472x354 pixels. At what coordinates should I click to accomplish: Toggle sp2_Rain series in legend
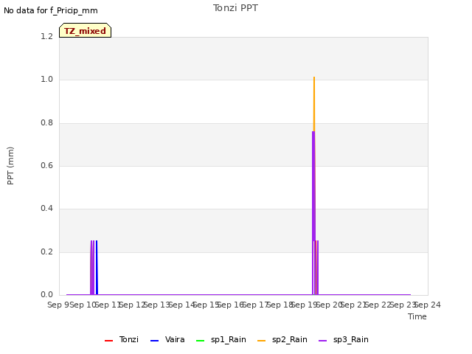(282, 339)
